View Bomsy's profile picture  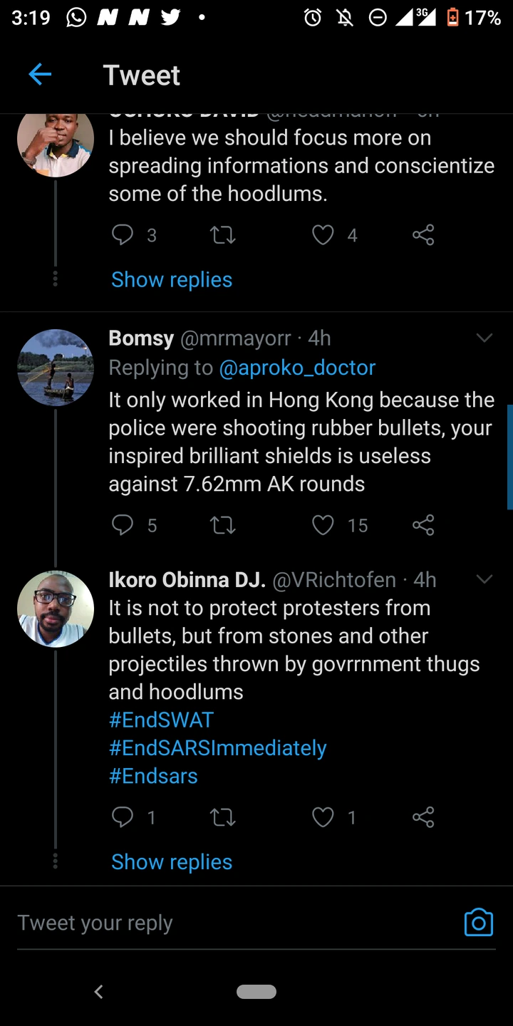[x=56, y=368]
